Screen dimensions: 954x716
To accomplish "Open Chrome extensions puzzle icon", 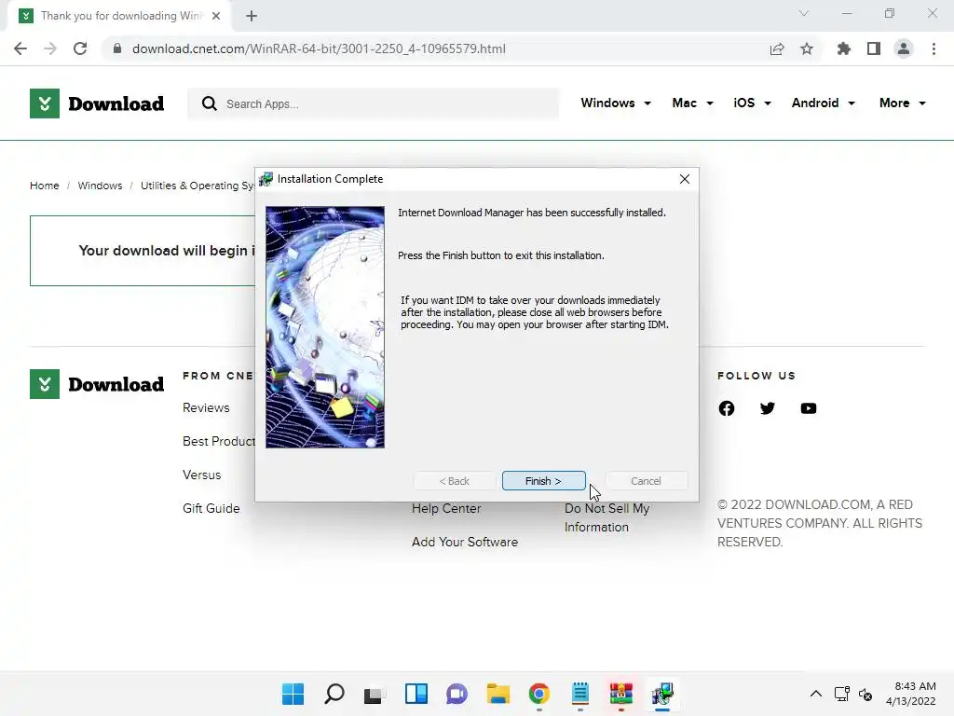I will [843, 48].
